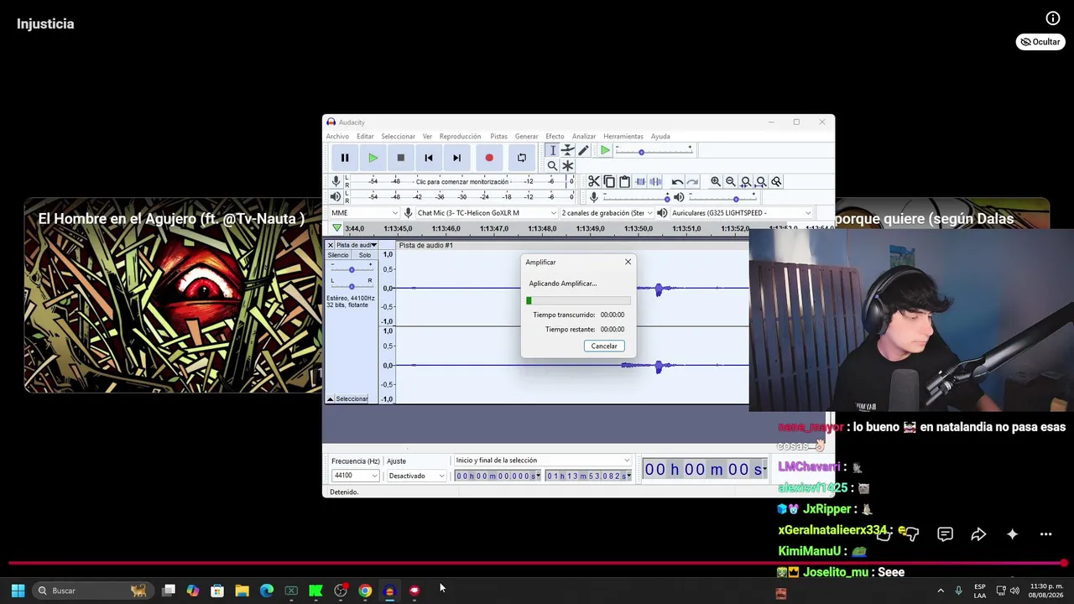Image resolution: width=1074 pixels, height=604 pixels.
Task: Open El Hombre en el Agujero video thumbnail
Action: (x=173, y=295)
